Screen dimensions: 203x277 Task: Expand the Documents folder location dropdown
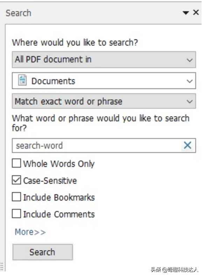[104, 81]
